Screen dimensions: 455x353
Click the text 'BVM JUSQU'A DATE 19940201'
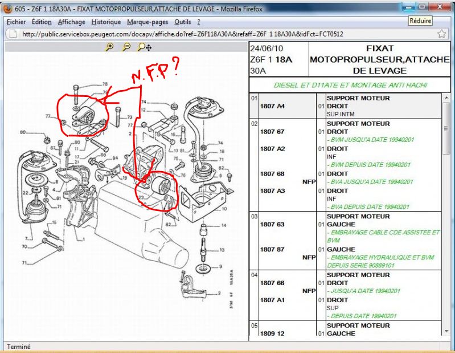click(x=372, y=140)
